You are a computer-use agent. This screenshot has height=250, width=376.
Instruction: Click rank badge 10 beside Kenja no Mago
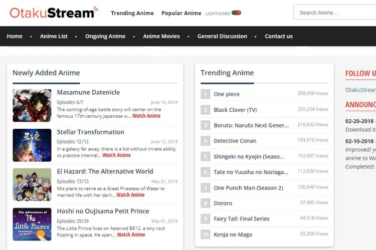(206, 234)
